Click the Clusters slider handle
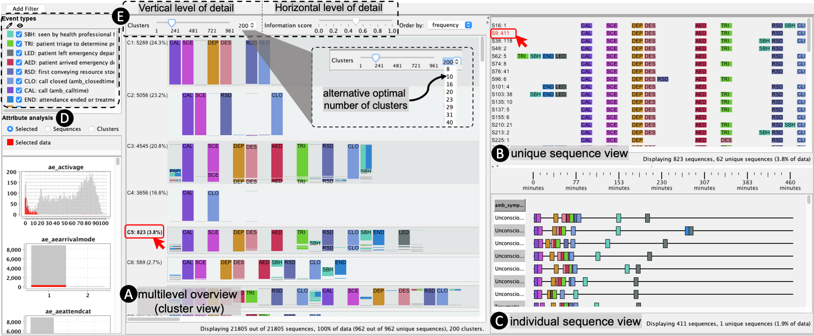Viewport: 814px width, 336px height. tap(172, 23)
